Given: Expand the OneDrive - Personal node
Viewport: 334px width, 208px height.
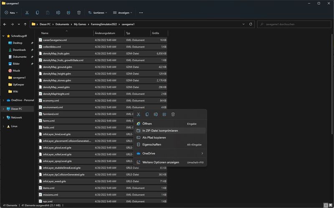Looking at the screenshot, I should click(x=3, y=100).
